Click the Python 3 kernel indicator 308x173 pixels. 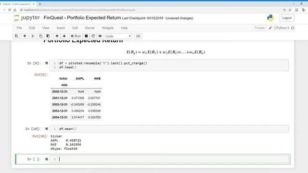click(x=282, y=28)
